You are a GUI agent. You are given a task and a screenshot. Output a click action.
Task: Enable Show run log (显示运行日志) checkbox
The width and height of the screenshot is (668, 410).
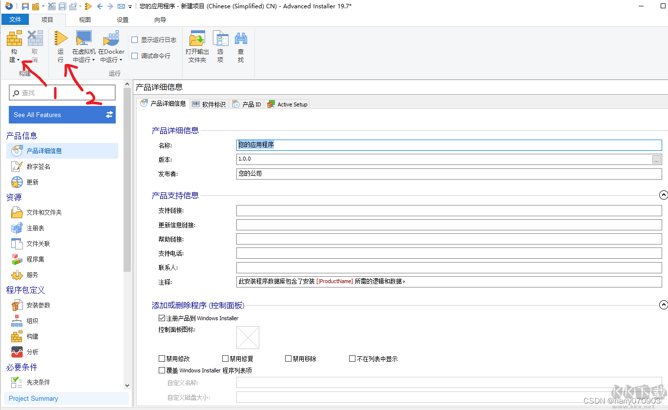[x=135, y=40]
